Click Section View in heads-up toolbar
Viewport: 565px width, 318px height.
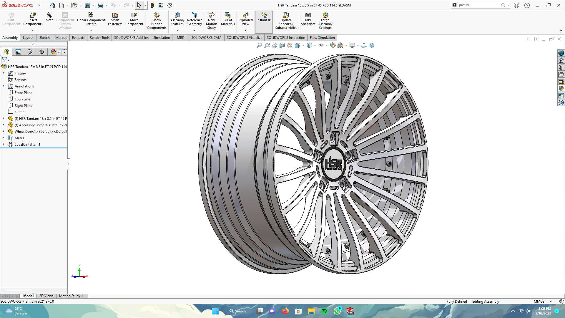[x=282, y=45]
